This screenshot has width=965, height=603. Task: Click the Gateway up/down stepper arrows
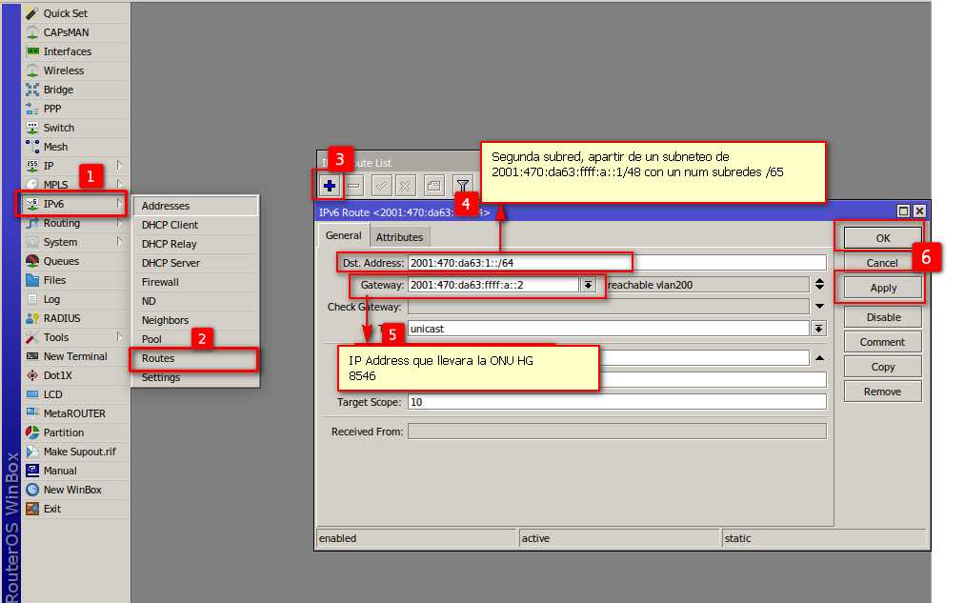pos(818,285)
